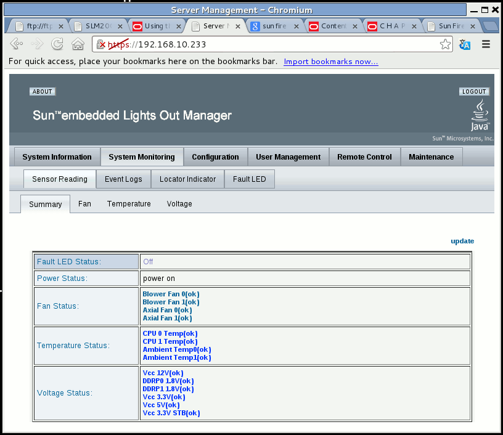Open the Maintenance menu tab
This screenshot has width=503, height=435.
(431, 157)
